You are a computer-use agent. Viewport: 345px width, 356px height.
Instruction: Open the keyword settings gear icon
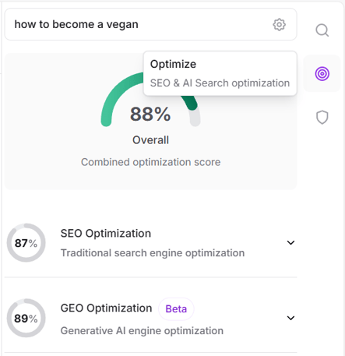279,25
